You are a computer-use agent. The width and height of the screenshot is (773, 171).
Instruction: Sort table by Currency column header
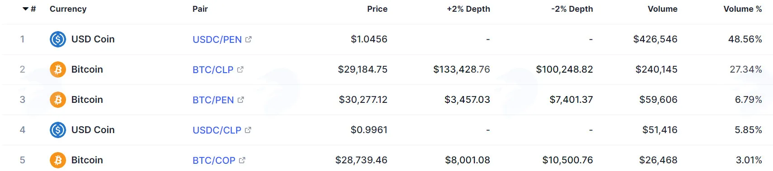(x=68, y=9)
